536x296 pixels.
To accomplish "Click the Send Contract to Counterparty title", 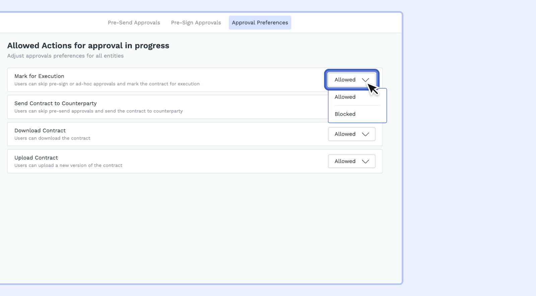I will [x=55, y=103].
